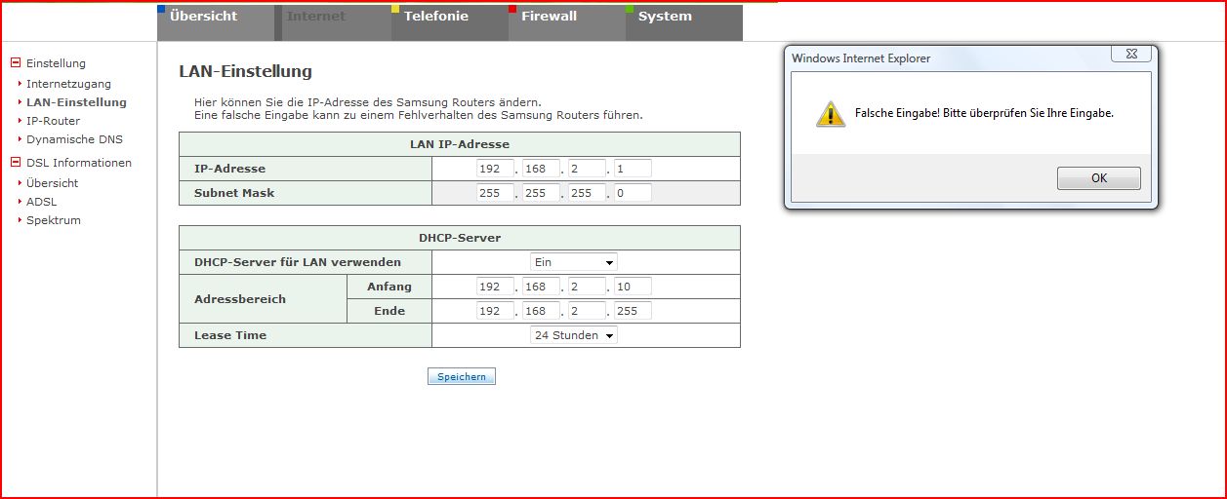1227x499 pixels.
Task: Click the Subnet Mask first octet field
Action: point(496,193)
